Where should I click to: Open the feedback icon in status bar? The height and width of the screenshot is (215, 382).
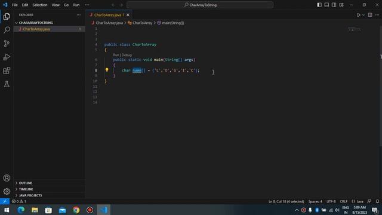point(369,201)
